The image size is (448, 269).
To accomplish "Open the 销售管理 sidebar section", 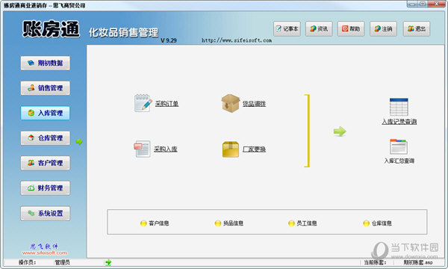I will (x=45, y=87).
